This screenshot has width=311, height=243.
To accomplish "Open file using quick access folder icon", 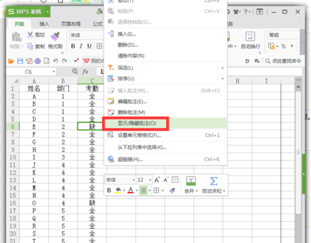I will pyautogui.click(x=11, y=61).
